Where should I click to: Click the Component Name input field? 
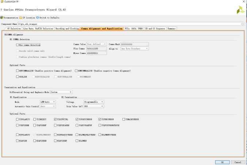(x=131, y=24)
